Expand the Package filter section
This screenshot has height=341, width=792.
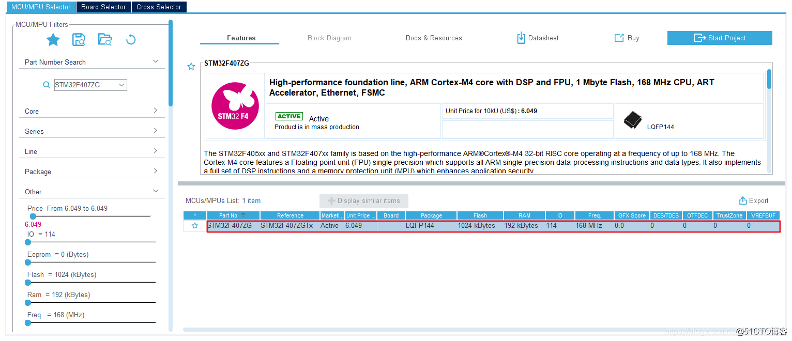click(x=156, y=171)
